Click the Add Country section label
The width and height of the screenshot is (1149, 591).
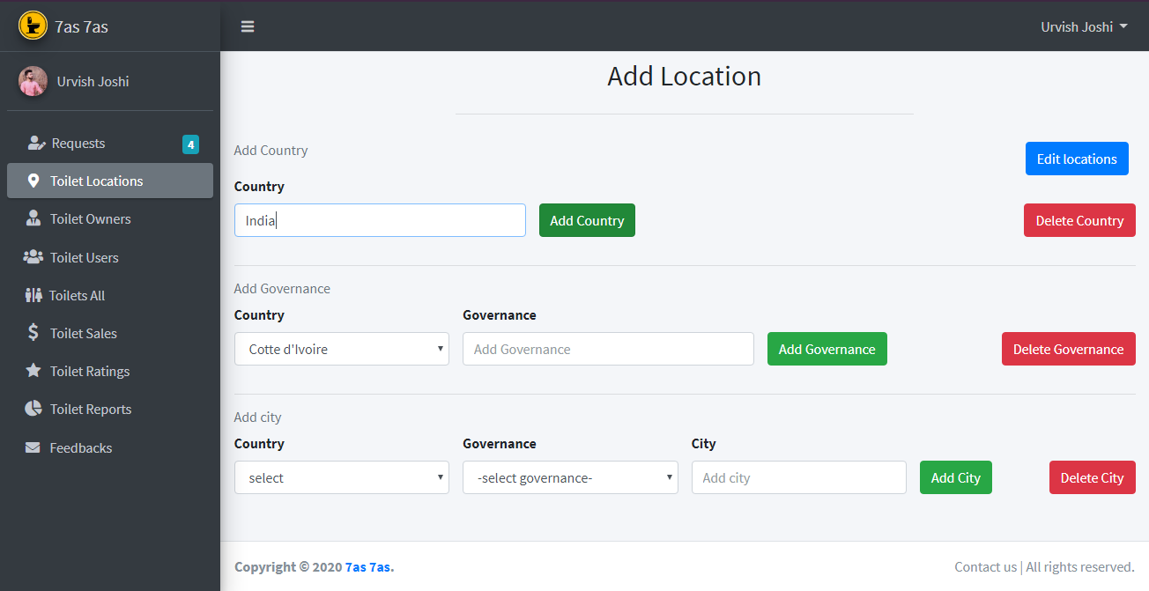point(271,150)
